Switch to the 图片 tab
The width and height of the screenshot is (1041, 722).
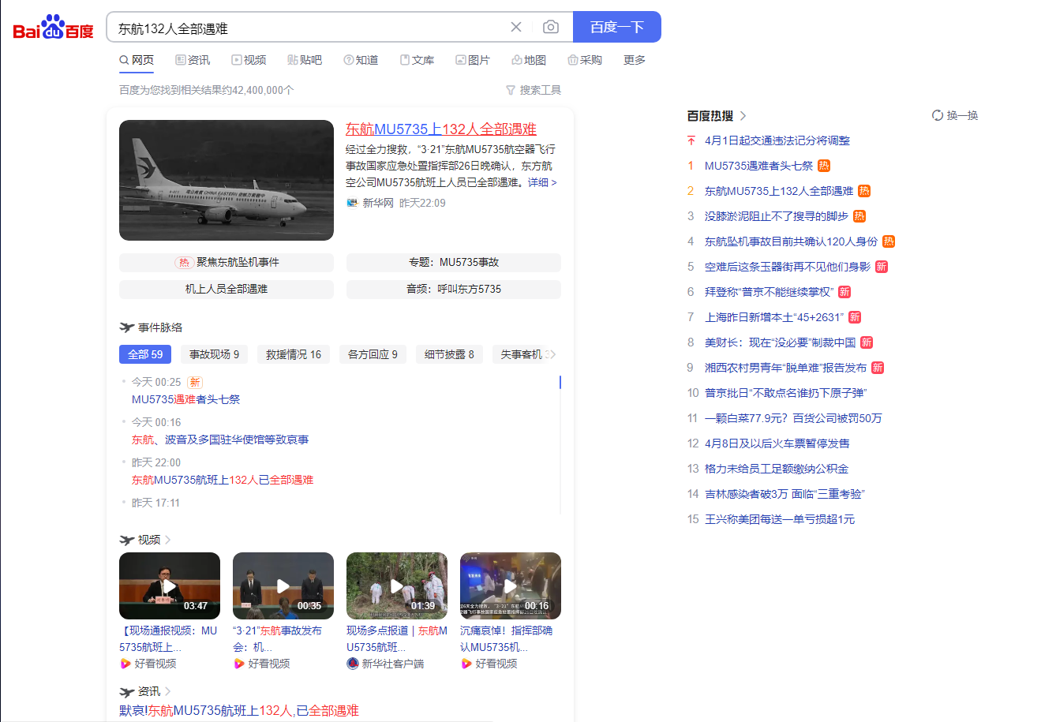click(473, 60)
